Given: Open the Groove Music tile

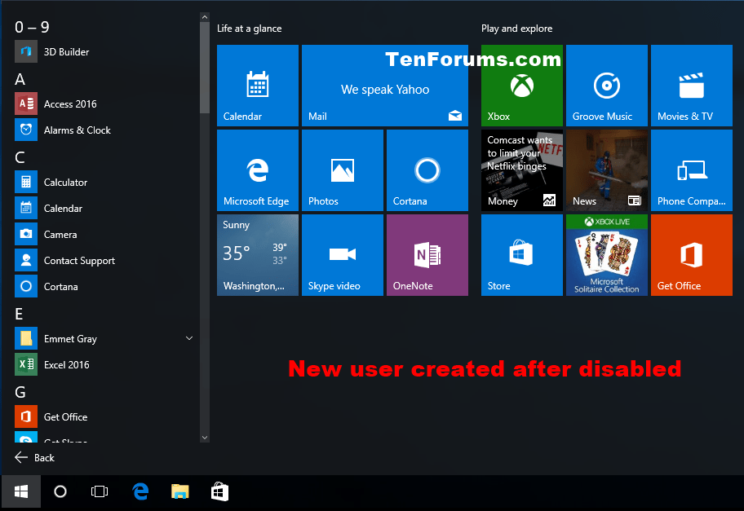Looking at the screenshot, I should pos(606,86).
